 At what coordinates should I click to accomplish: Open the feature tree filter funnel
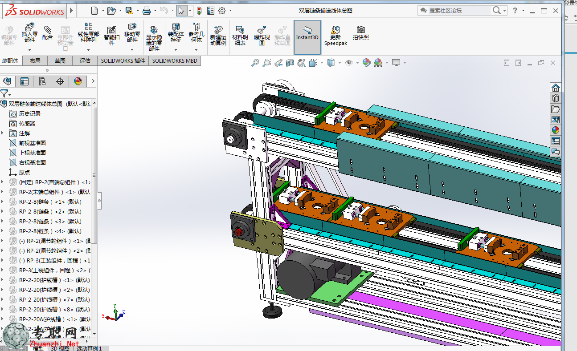pyautogui.click(x=4, y=93)
